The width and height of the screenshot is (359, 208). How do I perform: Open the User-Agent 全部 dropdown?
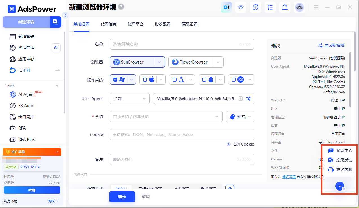pyautogui.click(x=130, y=99)
